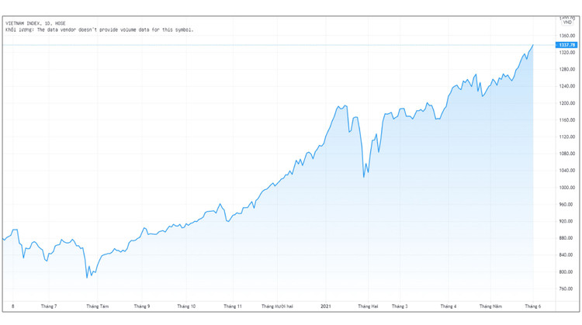
Task: Select the Khối lượng volume indicator text
Action: pyautogui.click(x=16, y=29)
